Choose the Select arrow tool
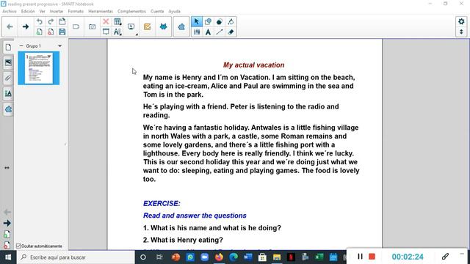The image size is (470, 264). 197,21
